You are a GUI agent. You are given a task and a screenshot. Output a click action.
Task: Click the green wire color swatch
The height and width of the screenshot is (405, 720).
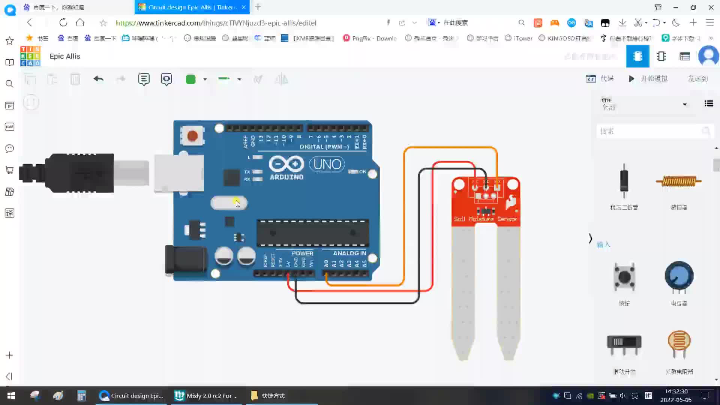click(x=191, y=79)
